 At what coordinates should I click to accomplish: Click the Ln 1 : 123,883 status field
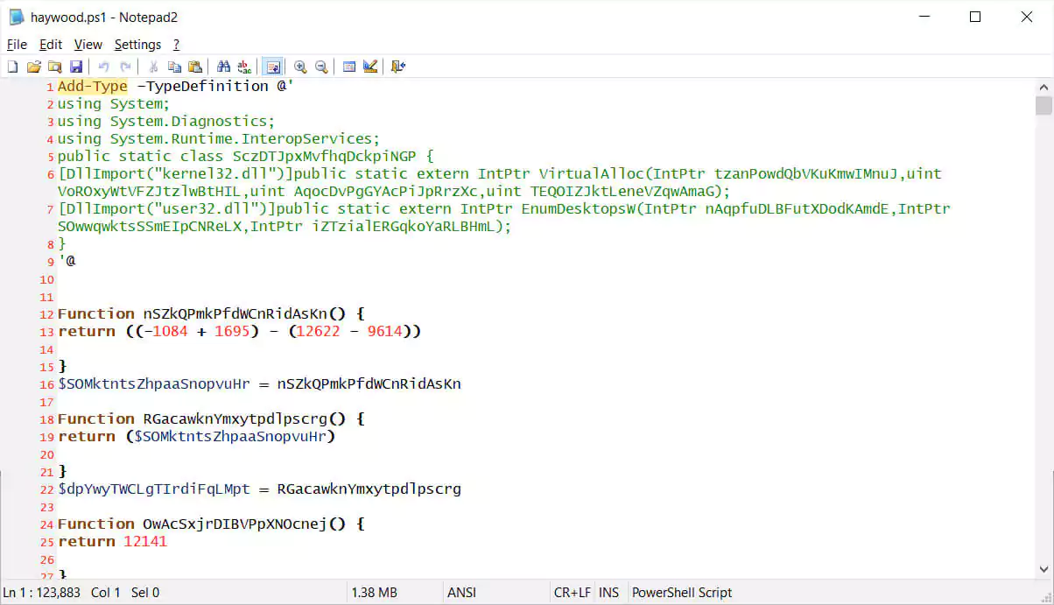42,593
